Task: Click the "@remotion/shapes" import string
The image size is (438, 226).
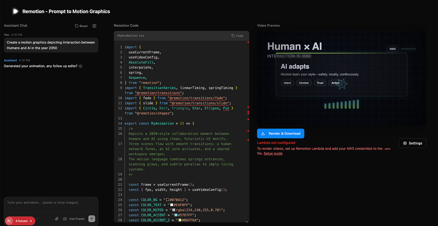Action: (x=153, y=113)
